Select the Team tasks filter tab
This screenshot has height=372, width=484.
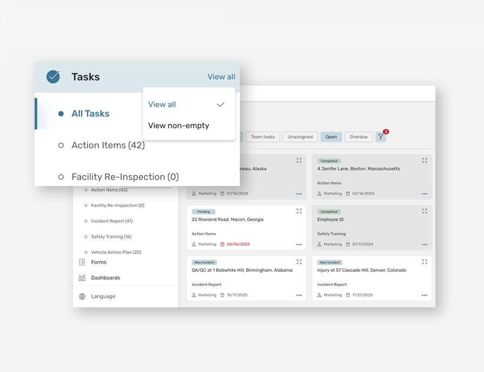(x=263, y=137)
